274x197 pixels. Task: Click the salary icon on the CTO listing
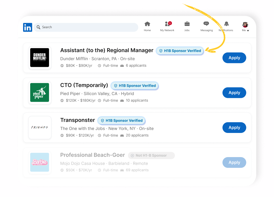[x=62, y=100]
